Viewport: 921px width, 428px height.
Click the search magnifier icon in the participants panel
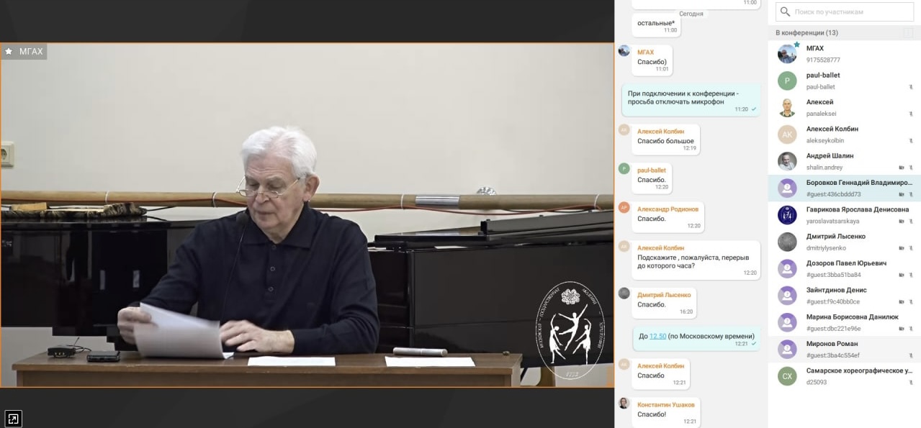[785, 12]
